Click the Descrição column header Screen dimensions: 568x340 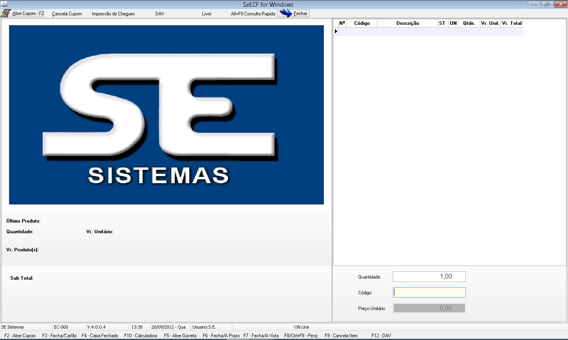pos(407,23)
